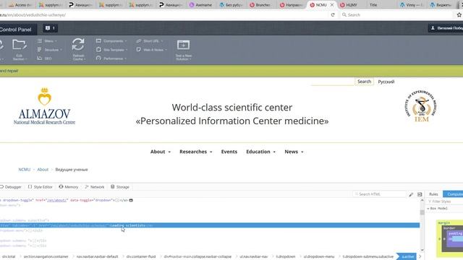
Task: Click the Almazov National Medical Research Centre logo
Action: (x=44, y=106)
